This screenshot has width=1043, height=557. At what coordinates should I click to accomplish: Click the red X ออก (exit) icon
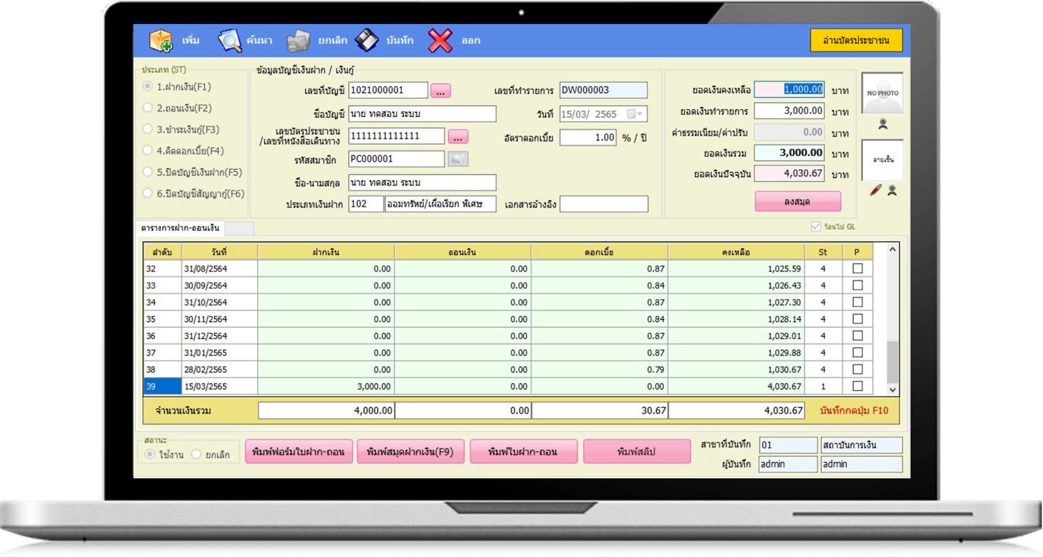tap(440, 41)
